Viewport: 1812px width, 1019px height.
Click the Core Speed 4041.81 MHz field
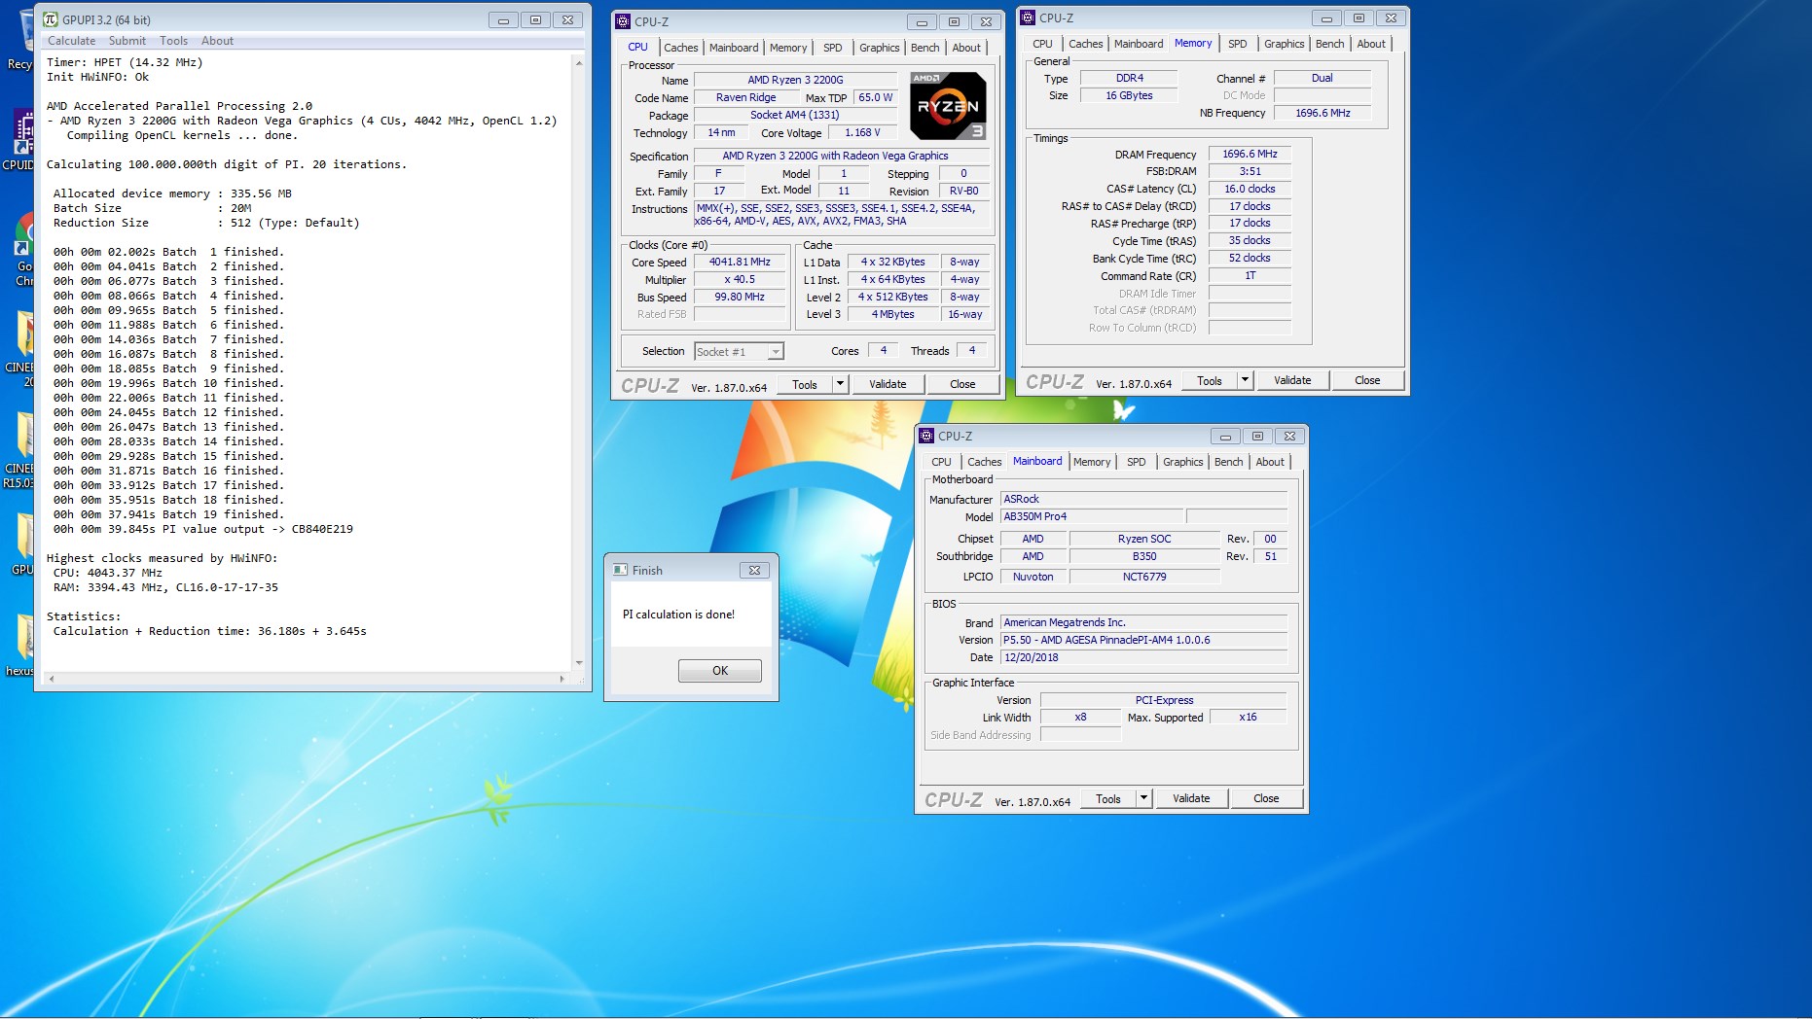click(740, 262)
